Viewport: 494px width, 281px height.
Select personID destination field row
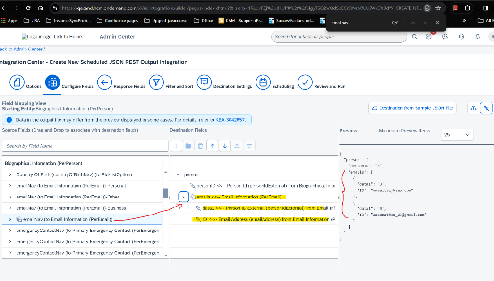(254, 186)
